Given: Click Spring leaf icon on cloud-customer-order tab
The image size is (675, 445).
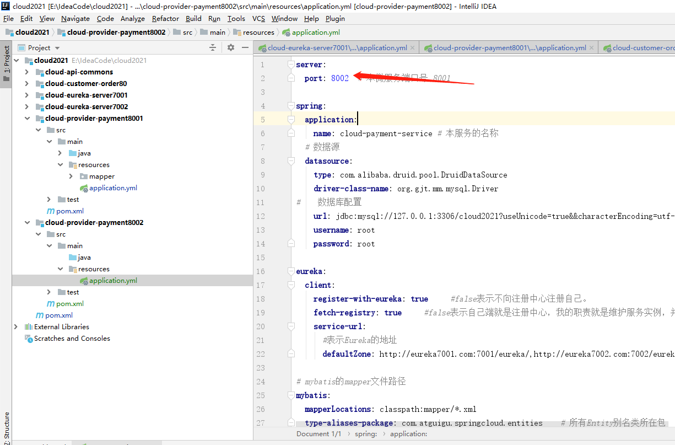Looking at the screenshot, I should point(608,48).
